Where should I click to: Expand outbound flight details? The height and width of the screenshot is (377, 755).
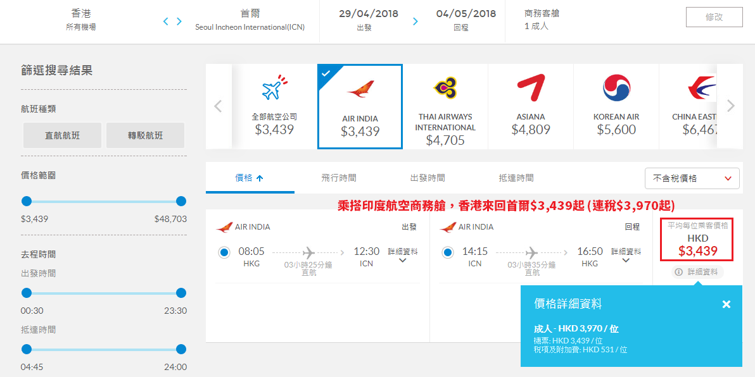pos(403,256)
